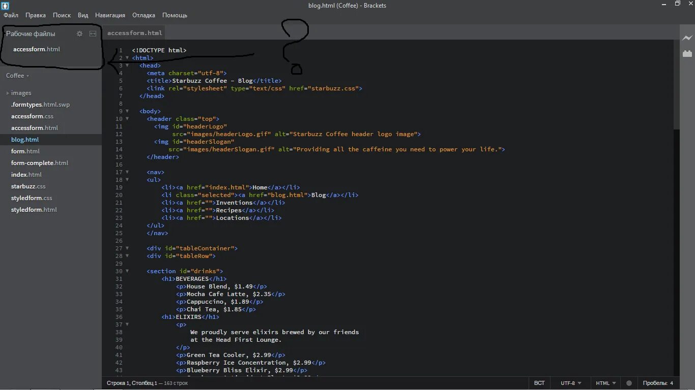The image size is (695, 390).
Task: Open the Помощь menu
Action: click(x=175, y=15)
